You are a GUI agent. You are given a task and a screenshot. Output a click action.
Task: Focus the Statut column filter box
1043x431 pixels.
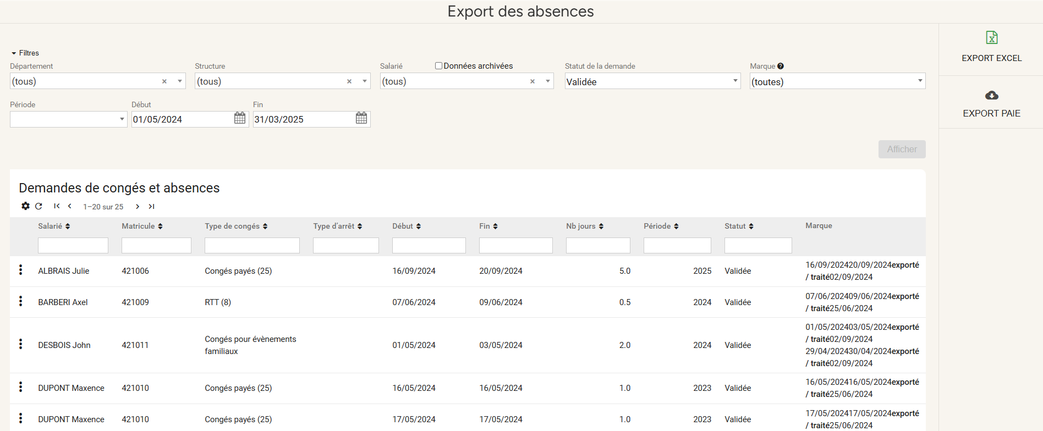coord(758,245)
